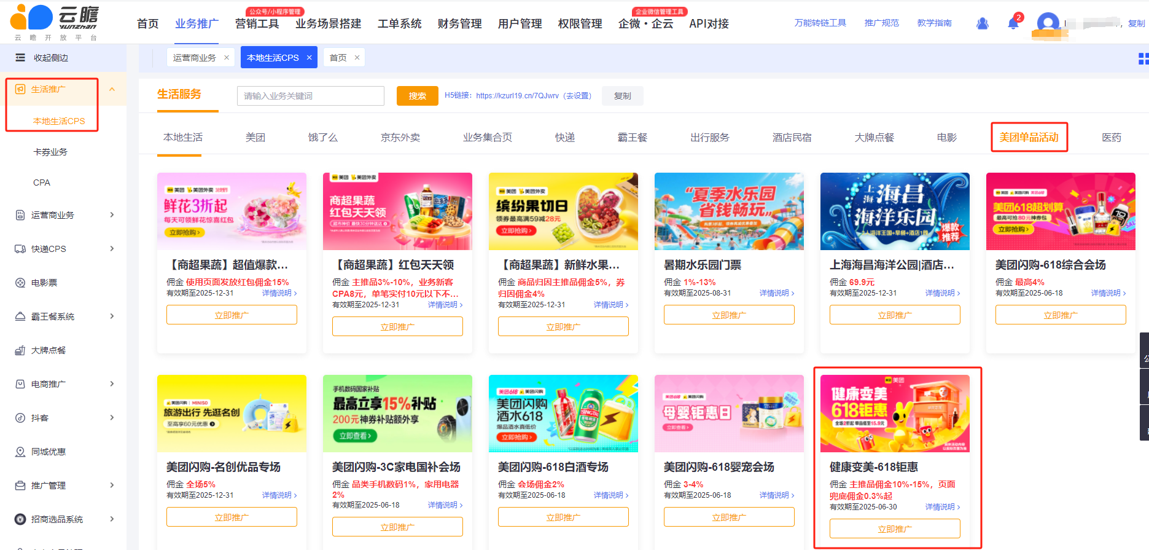The image size is (1149, 550).
Task: Click the 大牌点餐 icon
Action: click(x=20, y=350)
